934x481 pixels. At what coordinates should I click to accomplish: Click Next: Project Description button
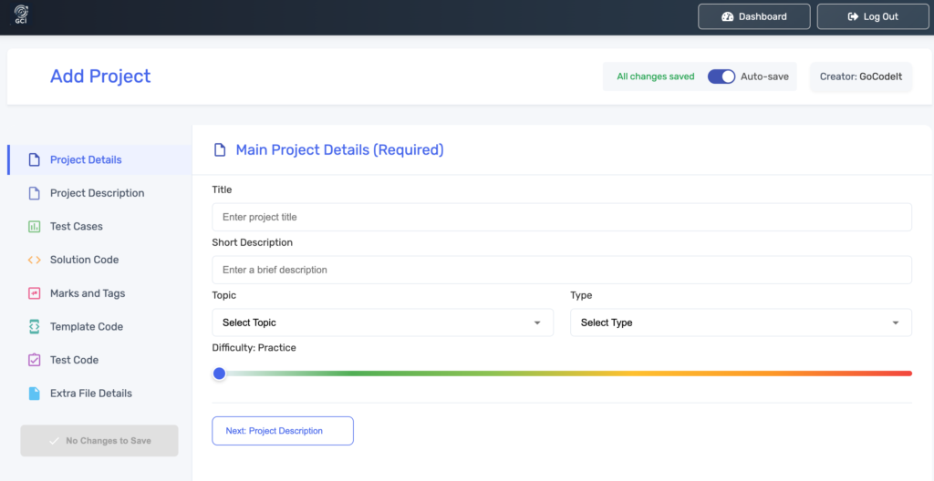(283, 431)
